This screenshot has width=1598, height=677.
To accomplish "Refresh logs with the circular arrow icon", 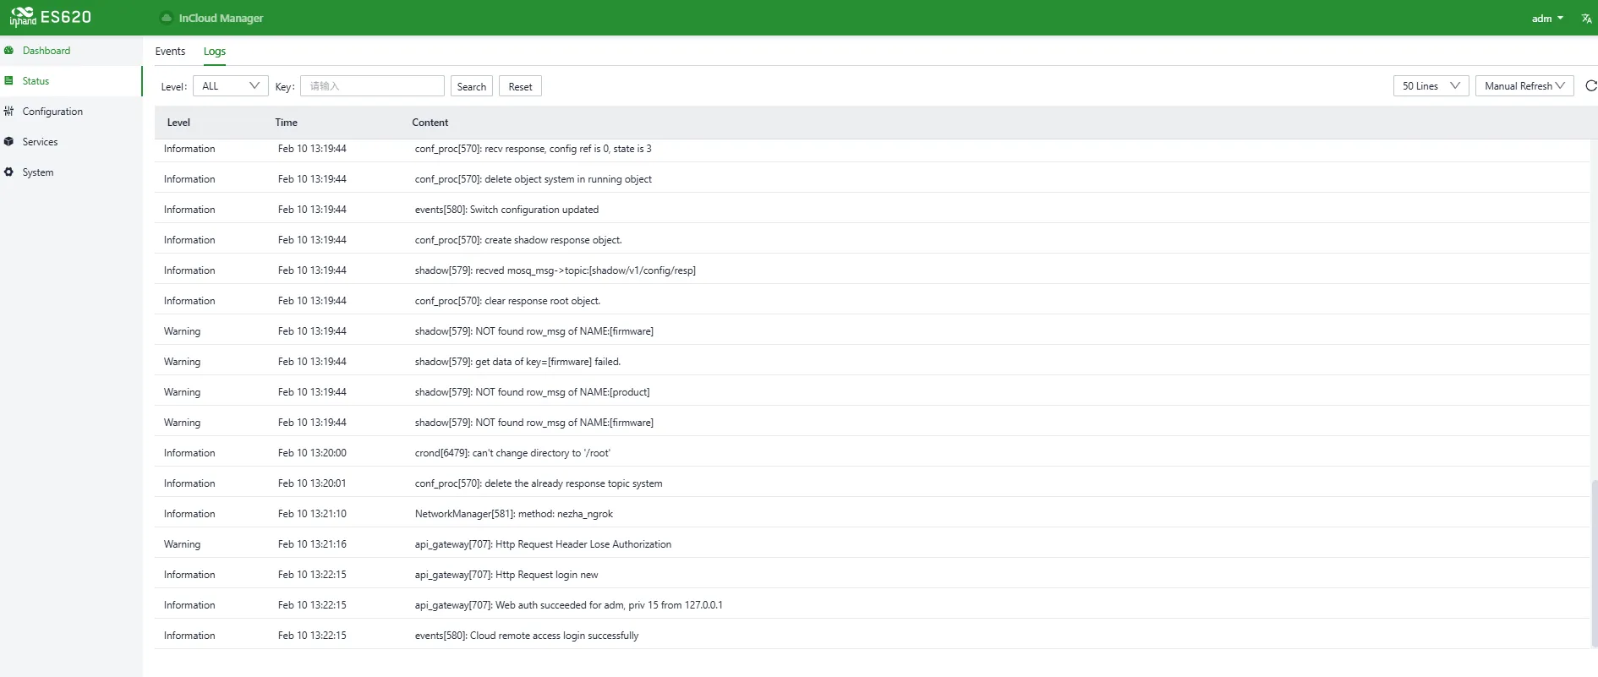I will tap(1590, 86).
